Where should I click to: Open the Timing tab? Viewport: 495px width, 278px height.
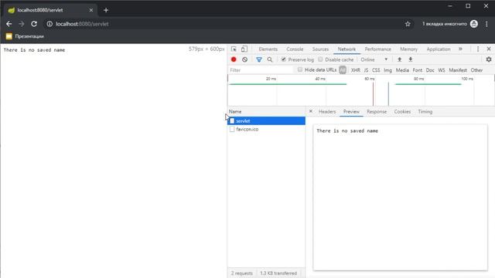[x=425, y=111]
